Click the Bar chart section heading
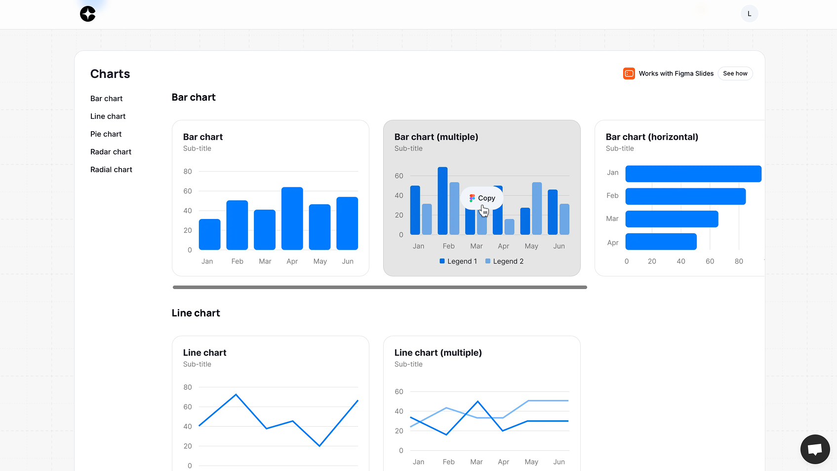This screenshot has height=471, width=837. (x=194, y=97)
